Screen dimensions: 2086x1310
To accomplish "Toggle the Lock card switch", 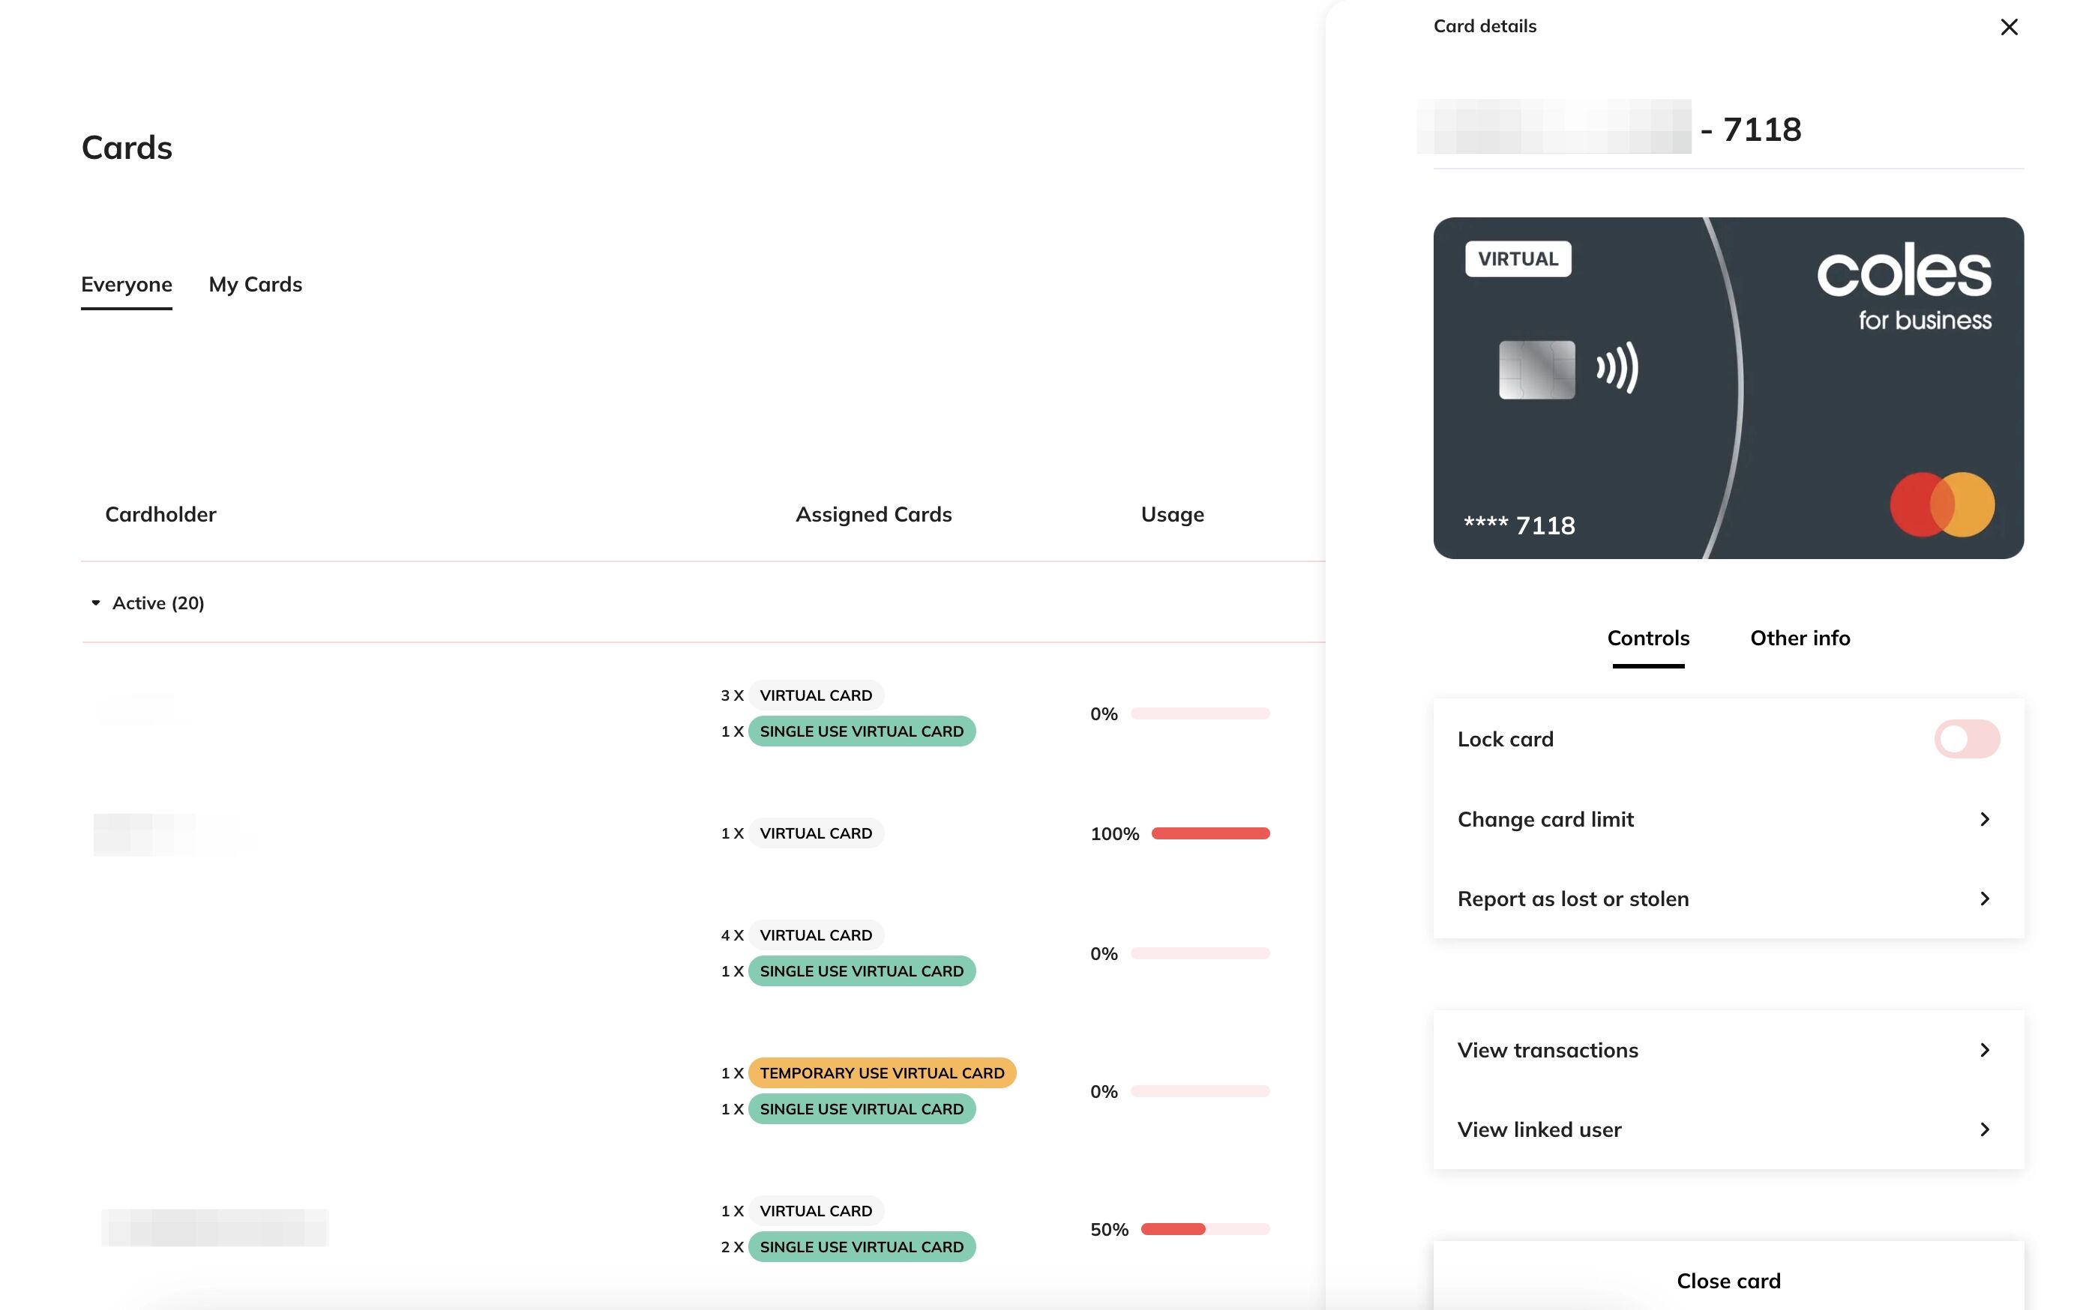I will [1967, 738].
